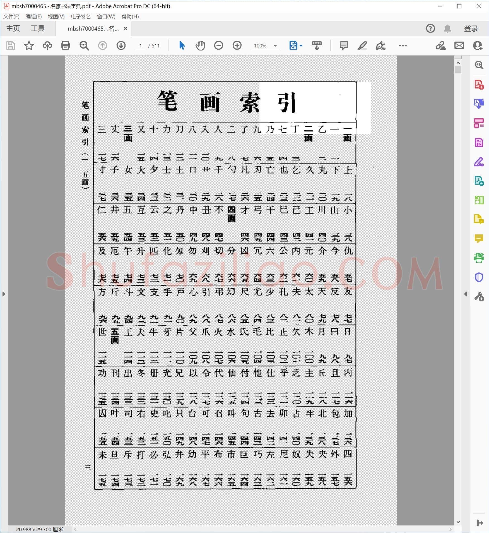Viewport: 489px width, 533px height.
Task: Open Protect shield sidebar tool
Action: point(479,277)
